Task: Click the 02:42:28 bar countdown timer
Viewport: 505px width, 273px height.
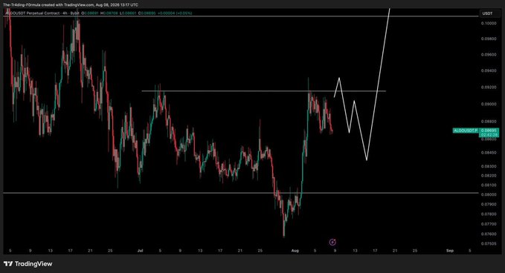Action: (489, 135)
